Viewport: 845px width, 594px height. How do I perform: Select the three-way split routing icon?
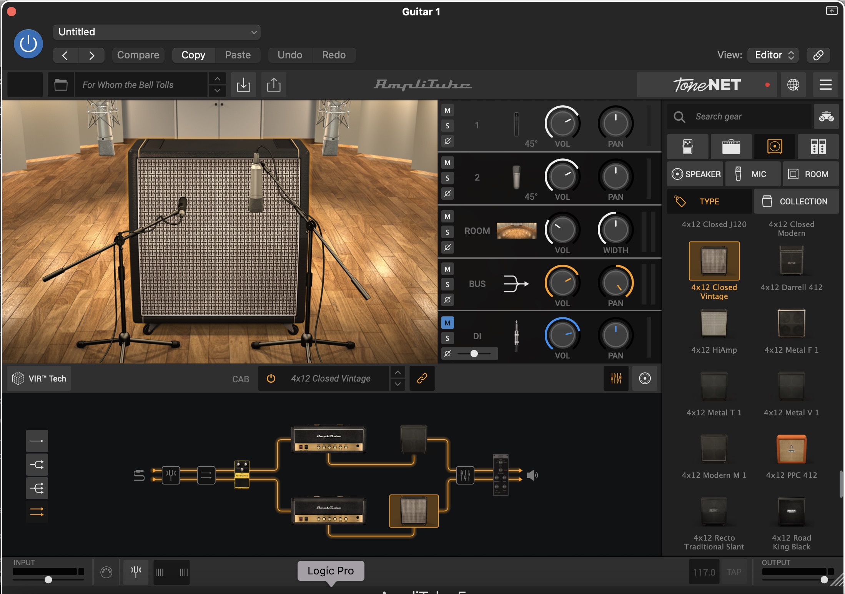pyautogui.click(x=37, y=488)
